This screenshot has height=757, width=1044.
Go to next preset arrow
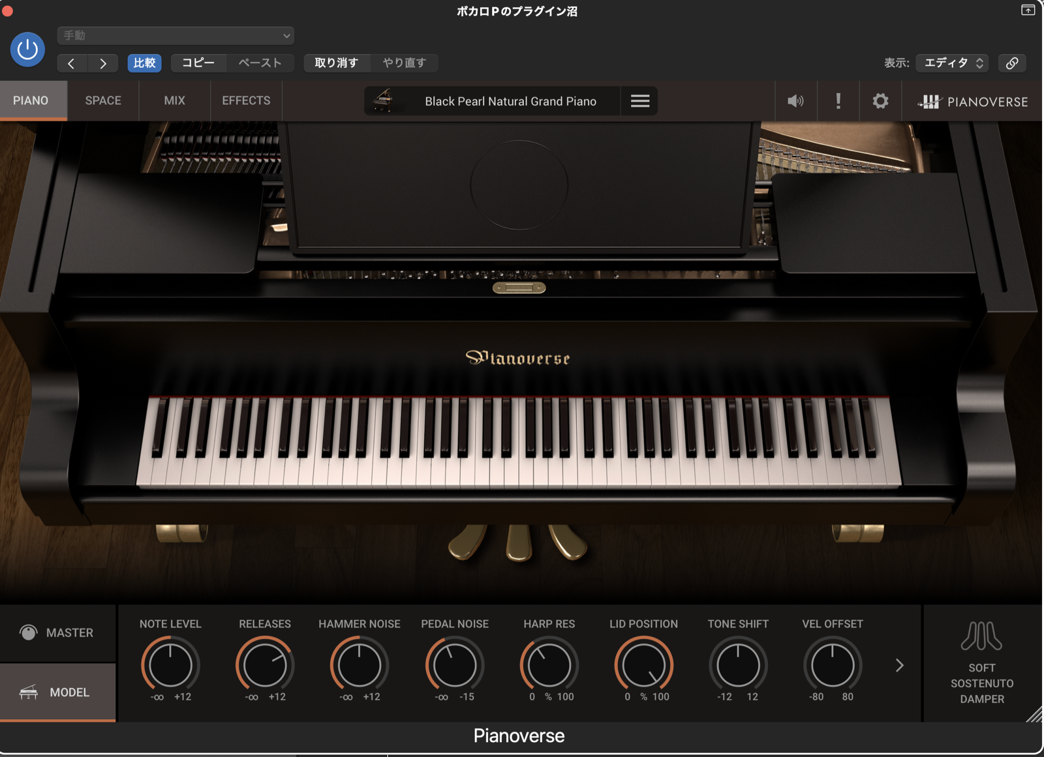click(102, 63)
